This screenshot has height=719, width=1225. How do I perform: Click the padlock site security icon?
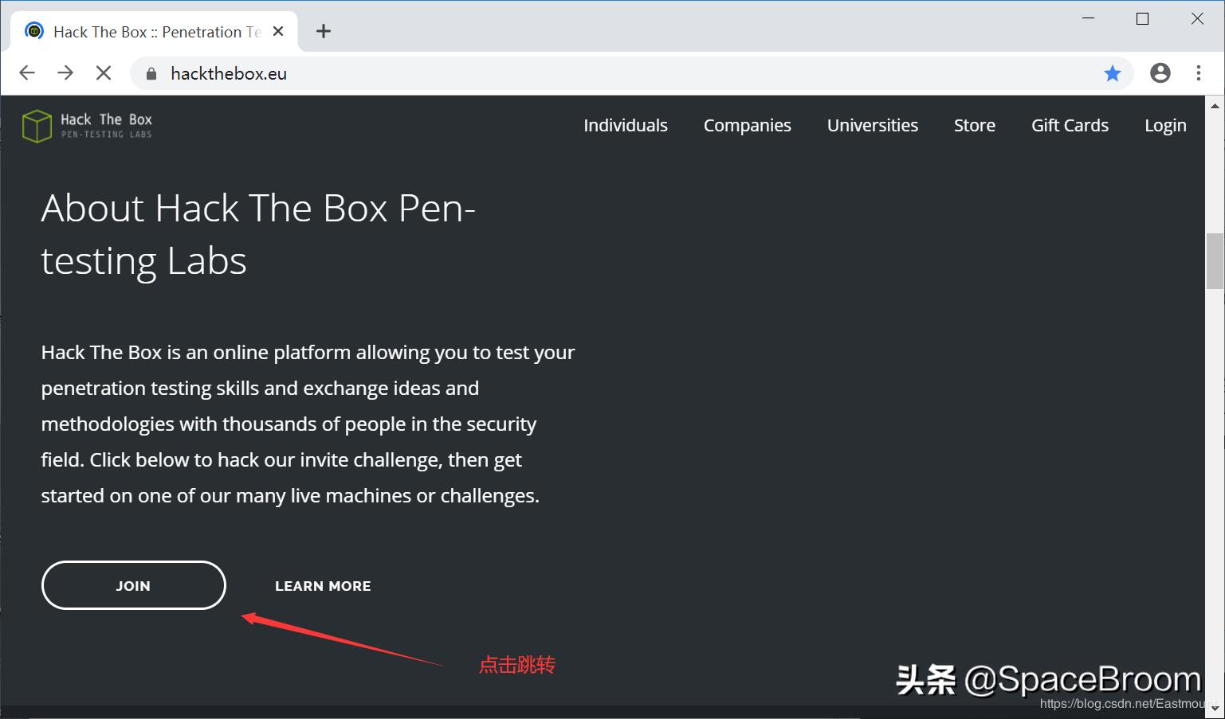150,73
